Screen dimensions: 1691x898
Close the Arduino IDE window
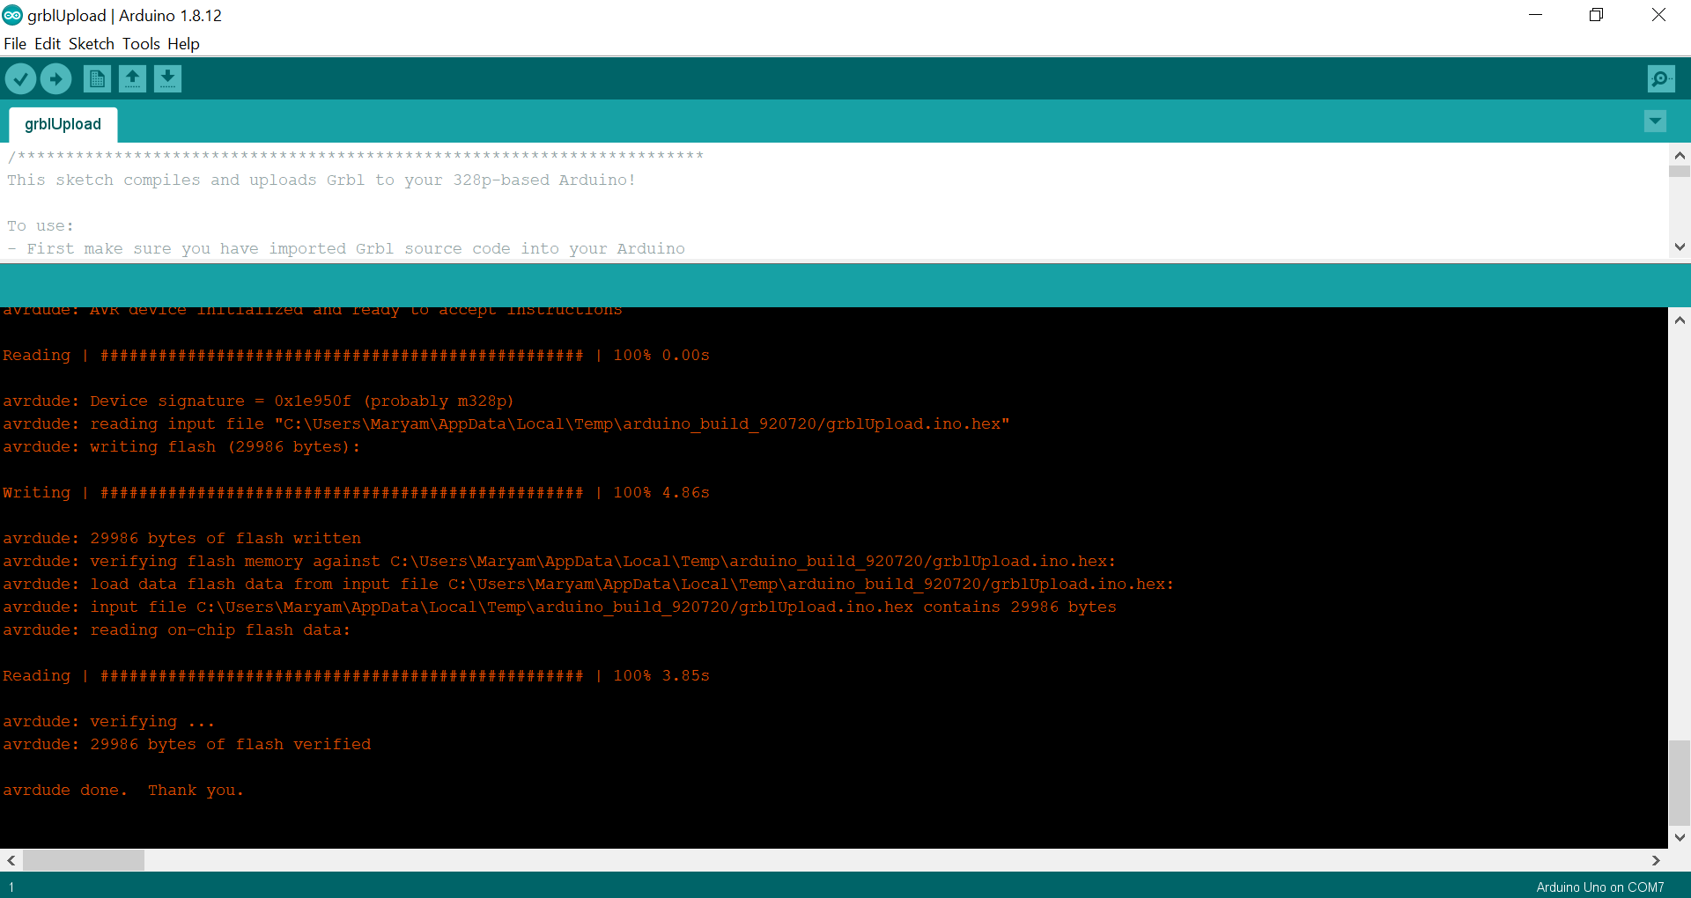(1658, 15)
